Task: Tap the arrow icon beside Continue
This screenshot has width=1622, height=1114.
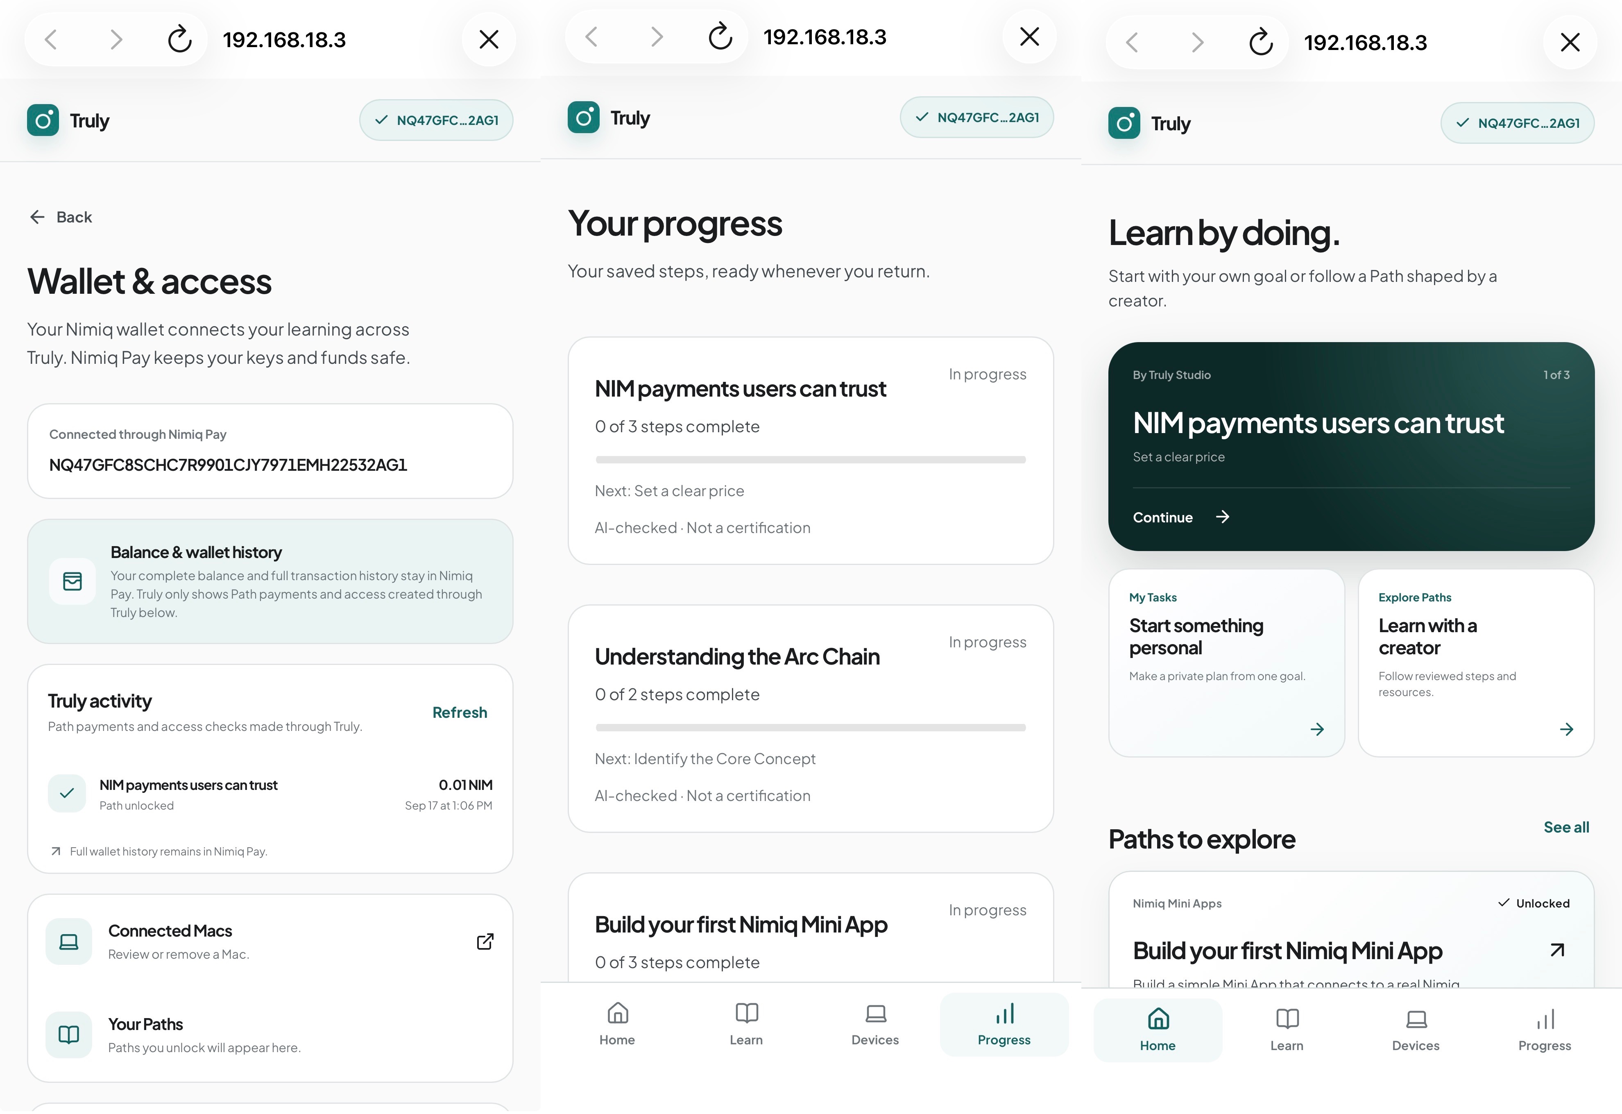Action: 1223,517
